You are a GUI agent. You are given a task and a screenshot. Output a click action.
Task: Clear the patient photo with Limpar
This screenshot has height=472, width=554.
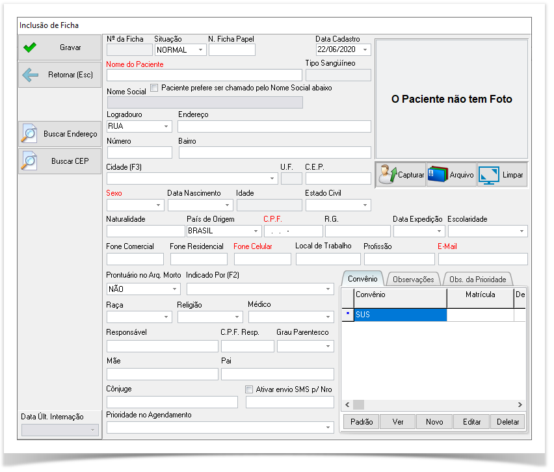click(x=489, y=175)
